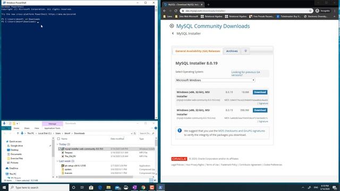Open the first Relational Algebra bookmark

tap(211, 16)
